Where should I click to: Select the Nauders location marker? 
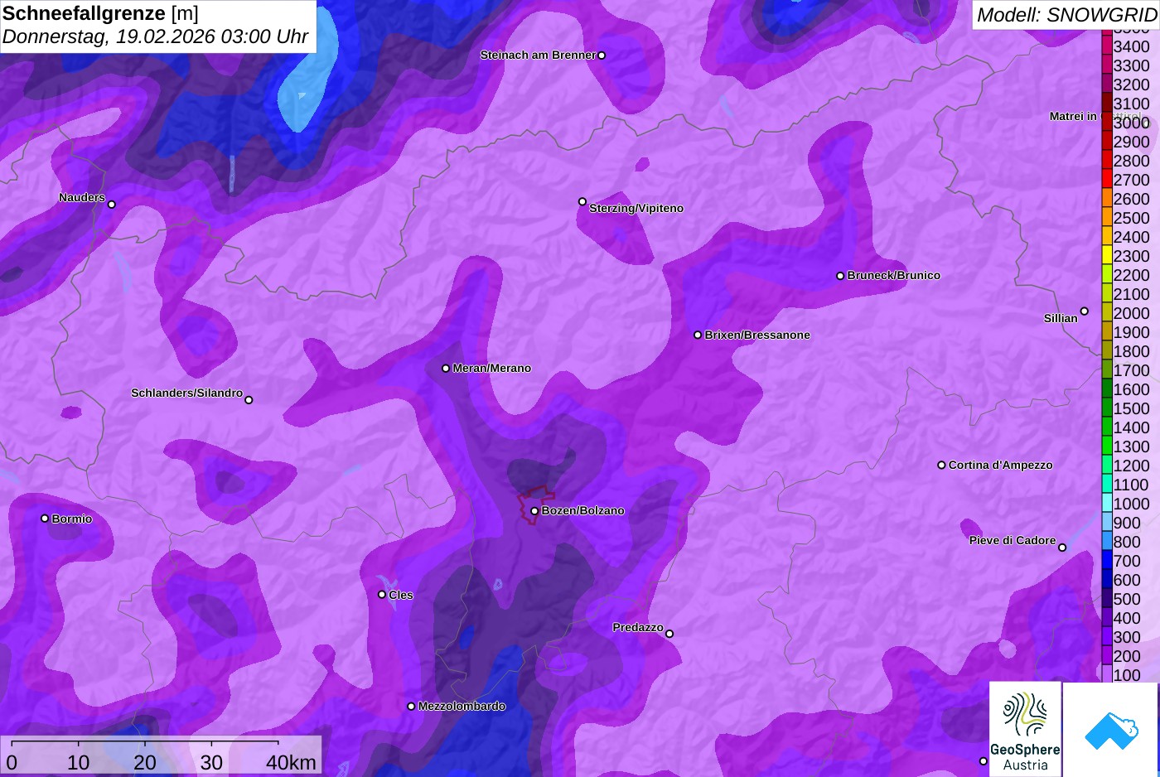(x=112, y=205)
